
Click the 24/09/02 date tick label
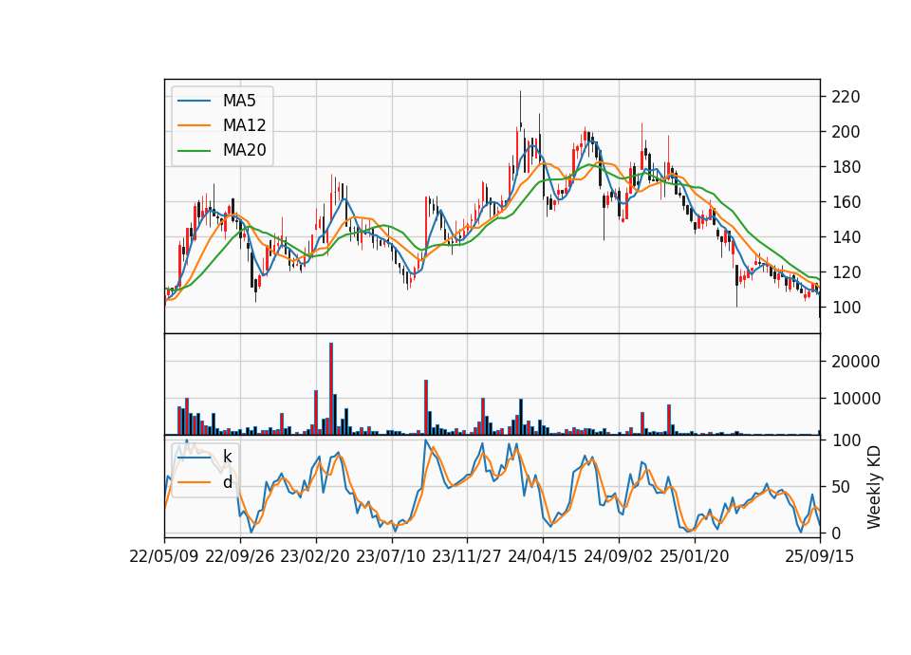click(x=618, y=556)
